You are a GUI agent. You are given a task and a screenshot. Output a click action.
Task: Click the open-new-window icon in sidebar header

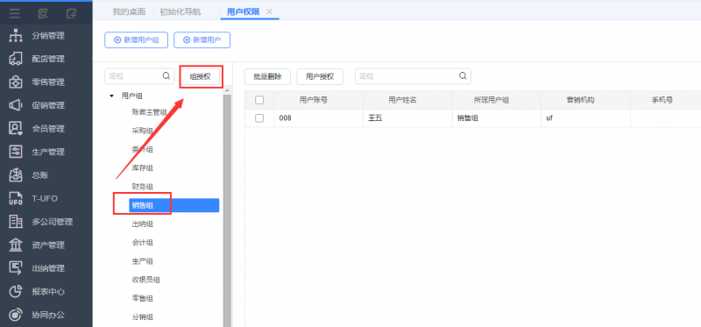tap(71, 14)
